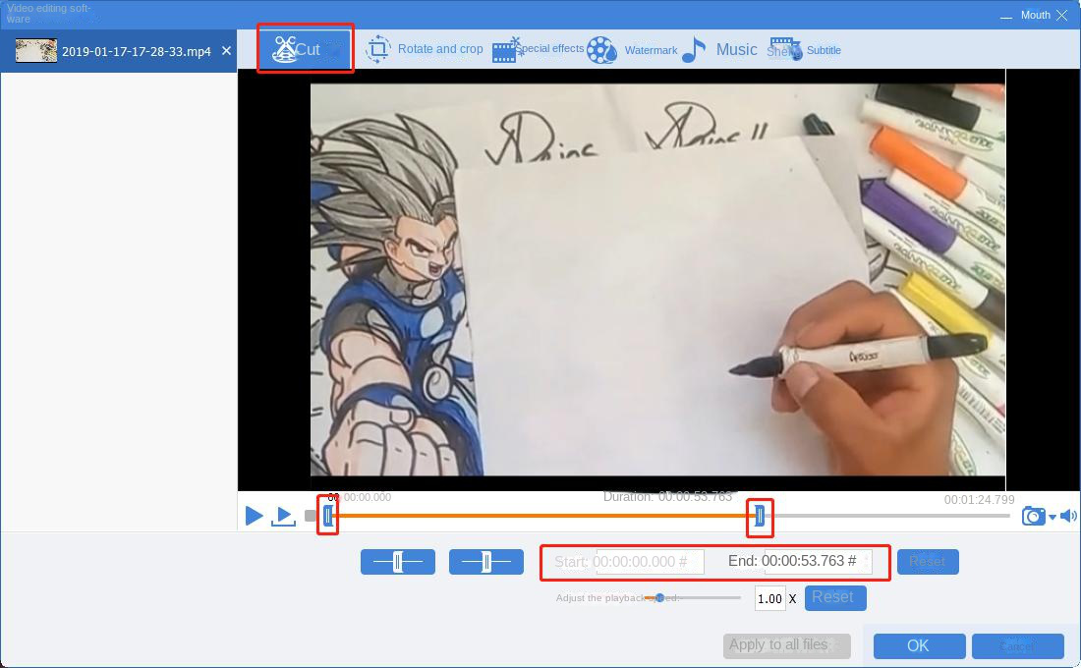Click the rotate and crop icon
This screenshot has width=1081, height=668.
pos(377,49)
